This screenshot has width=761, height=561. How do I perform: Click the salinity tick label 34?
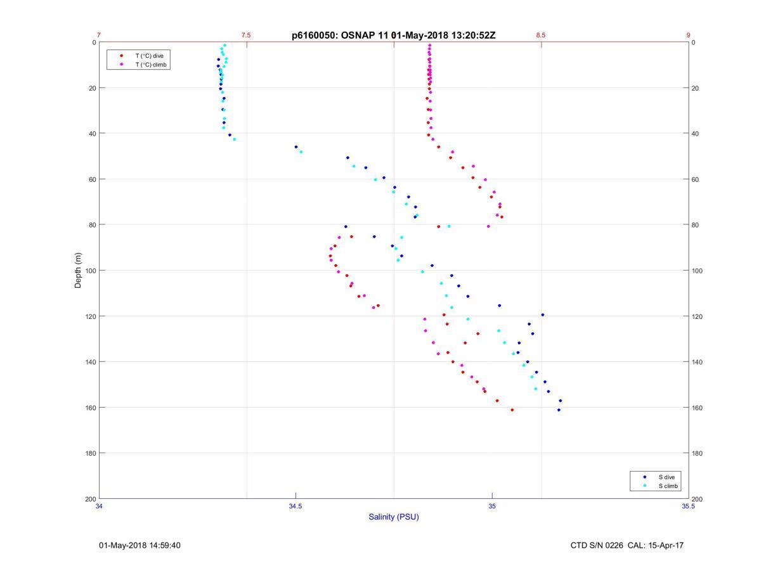pos(100,506)
